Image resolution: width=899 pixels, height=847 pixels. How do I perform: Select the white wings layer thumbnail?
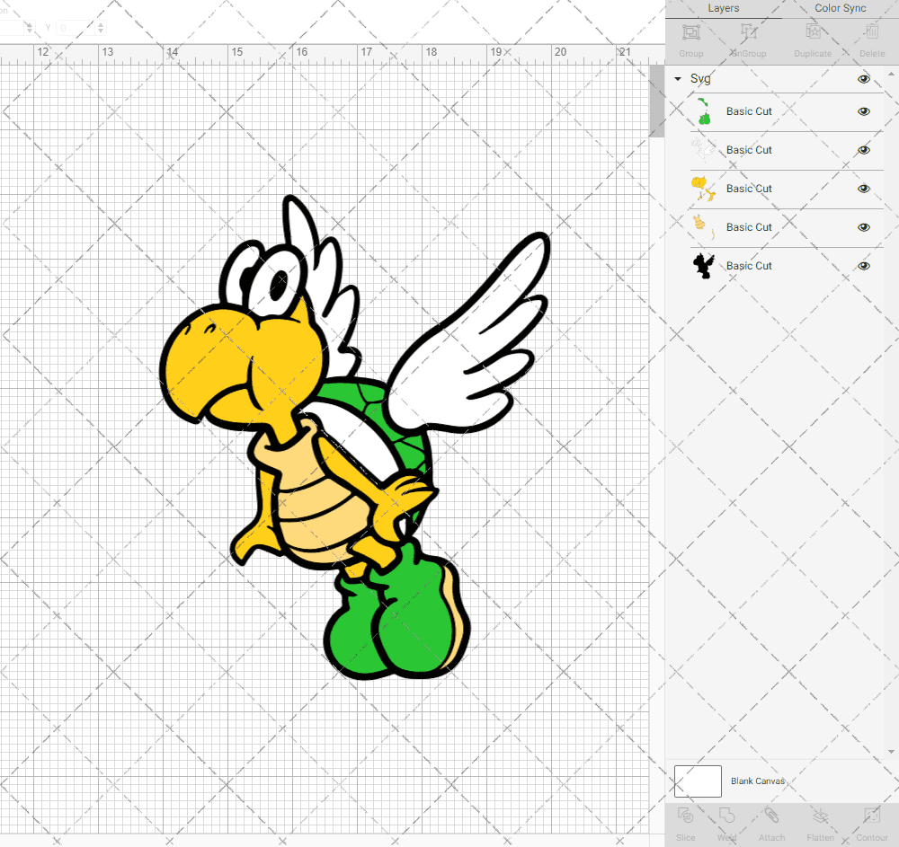coord(704,150)
